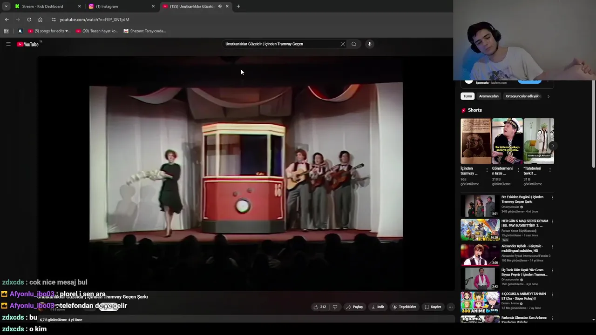Clear the YouTube search box text
This screenshot has height=335, width=596.
(x=343, y=44)
